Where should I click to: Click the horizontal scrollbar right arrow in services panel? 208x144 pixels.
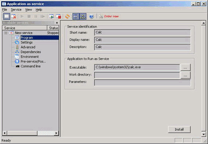tap(56, 133)
